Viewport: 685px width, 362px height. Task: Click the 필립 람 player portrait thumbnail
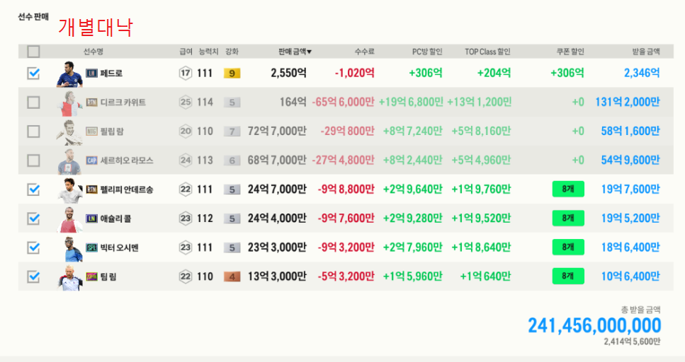(x=69, y=132)
